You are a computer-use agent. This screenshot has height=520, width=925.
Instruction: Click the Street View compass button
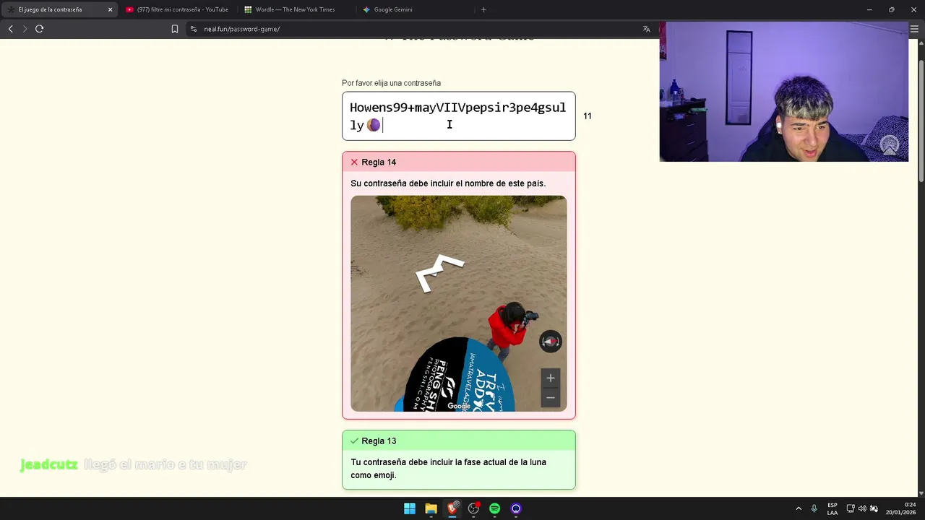coord(551,342)
